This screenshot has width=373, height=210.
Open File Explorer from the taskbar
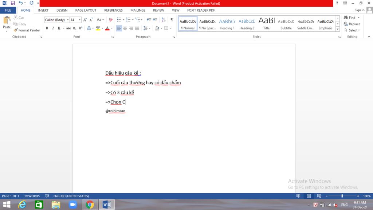[x=56, y=205]
